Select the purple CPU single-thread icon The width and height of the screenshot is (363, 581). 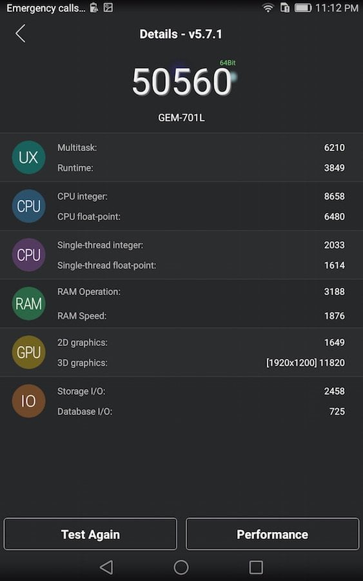coord(28,255)
